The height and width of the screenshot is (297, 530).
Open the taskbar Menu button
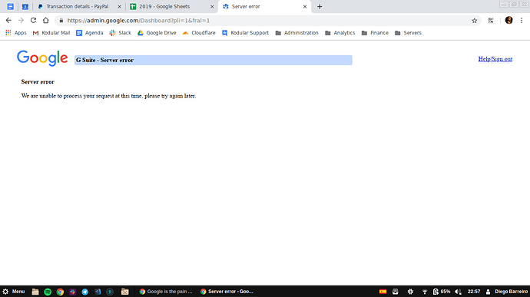[x=14, y=292]
